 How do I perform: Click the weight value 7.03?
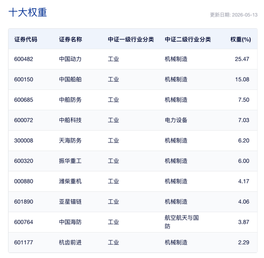pyautogui.click(x=244, y=120)
